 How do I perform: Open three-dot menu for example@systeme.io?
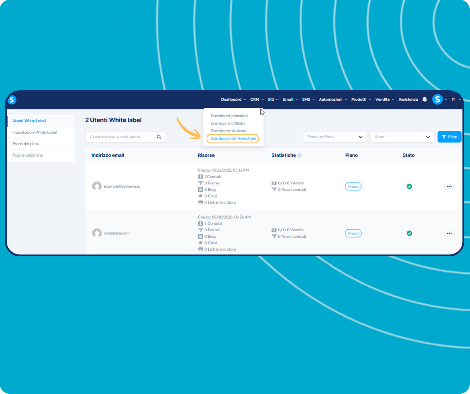coord(449,186)
